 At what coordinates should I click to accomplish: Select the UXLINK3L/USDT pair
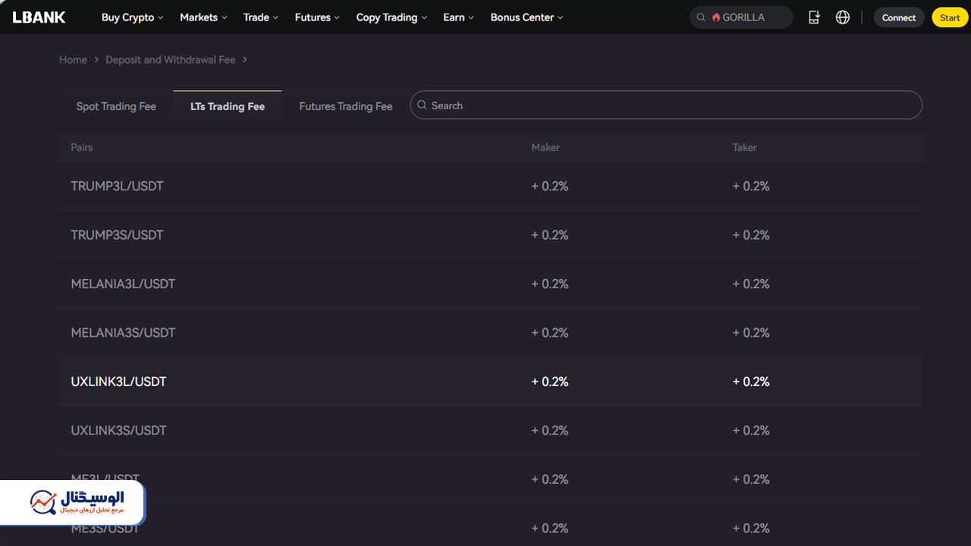point(118,381)
